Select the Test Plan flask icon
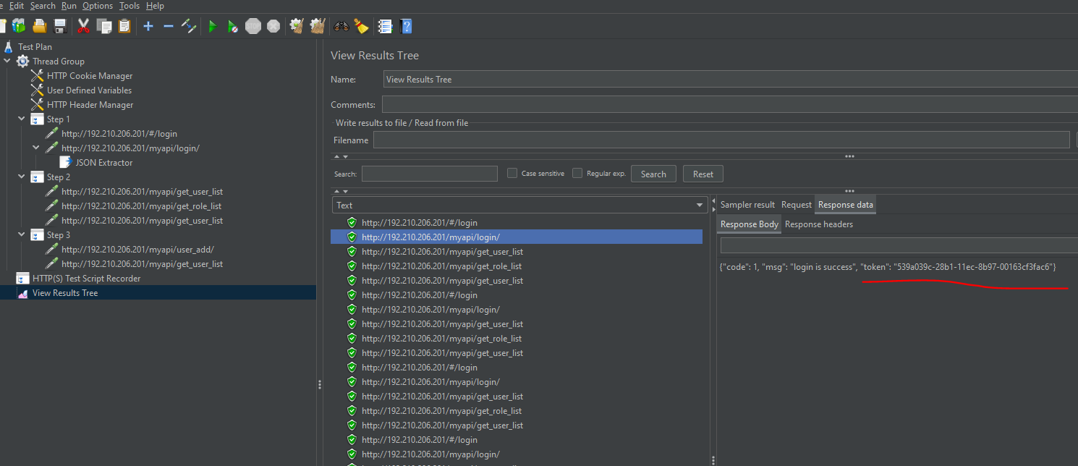The height and width of the screenshot is (466, 1078). 8,47
